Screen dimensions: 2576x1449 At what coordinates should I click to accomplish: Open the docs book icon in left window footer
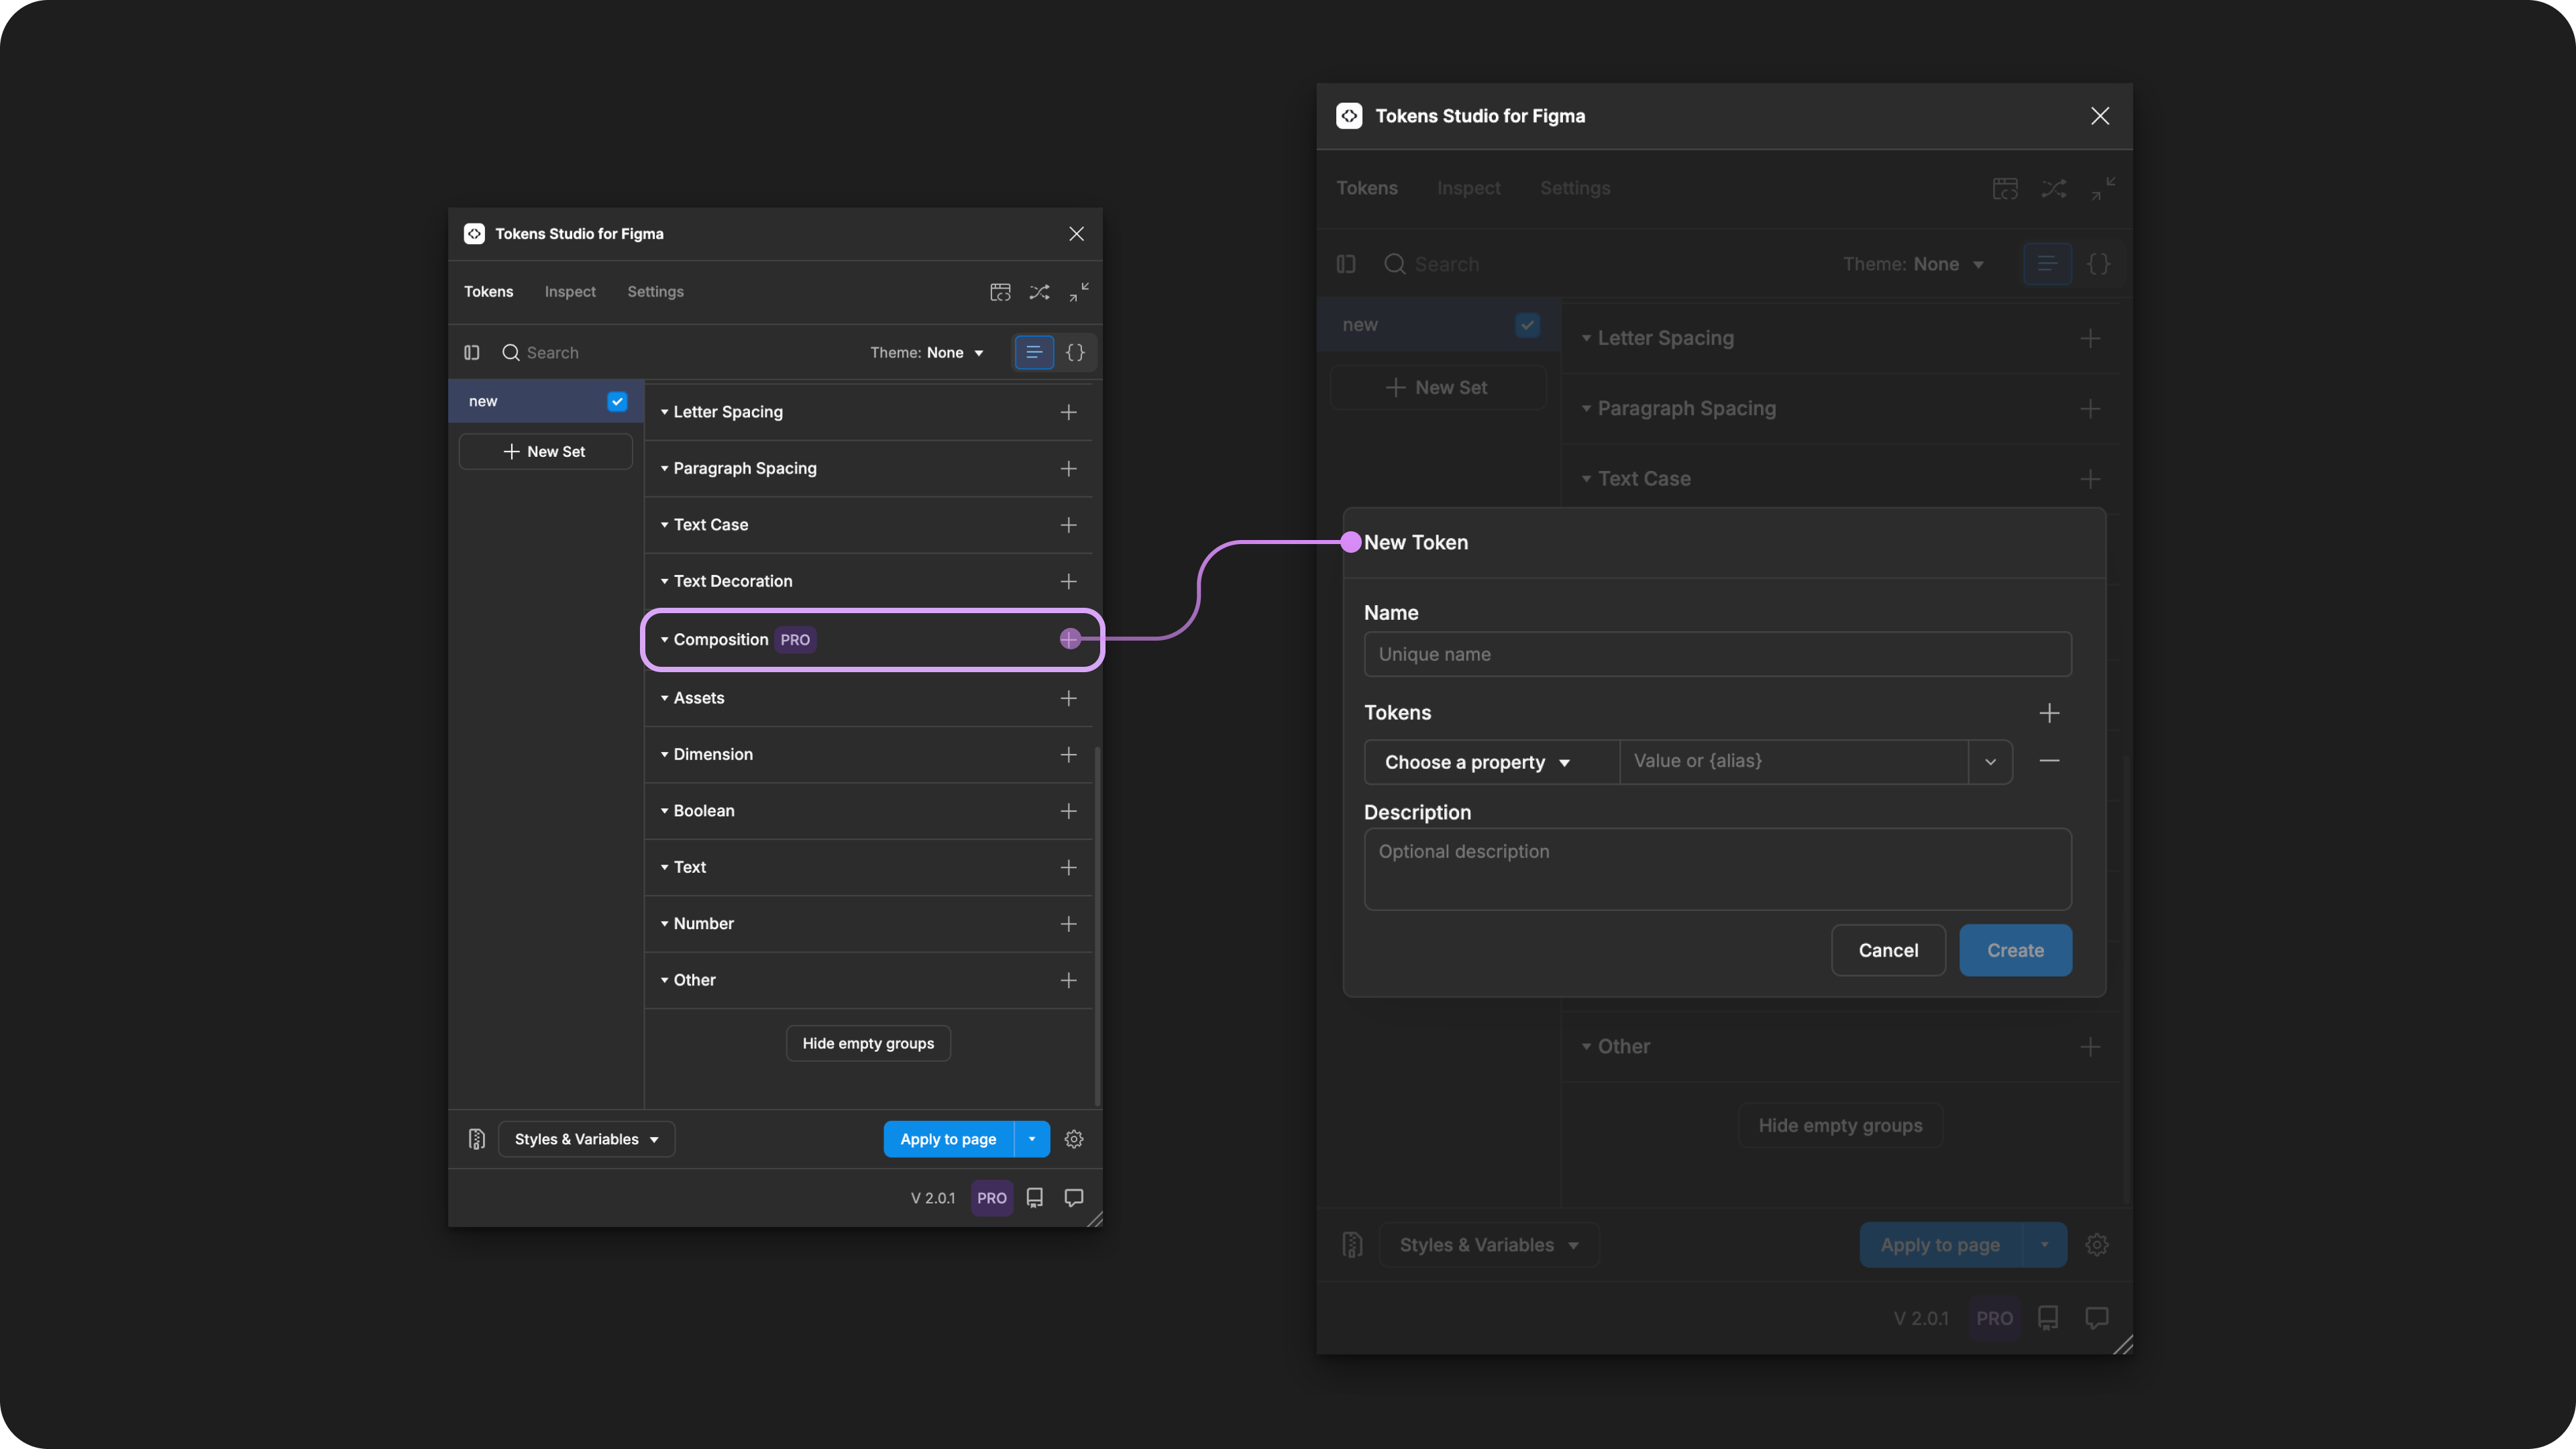(1035, 1198)
